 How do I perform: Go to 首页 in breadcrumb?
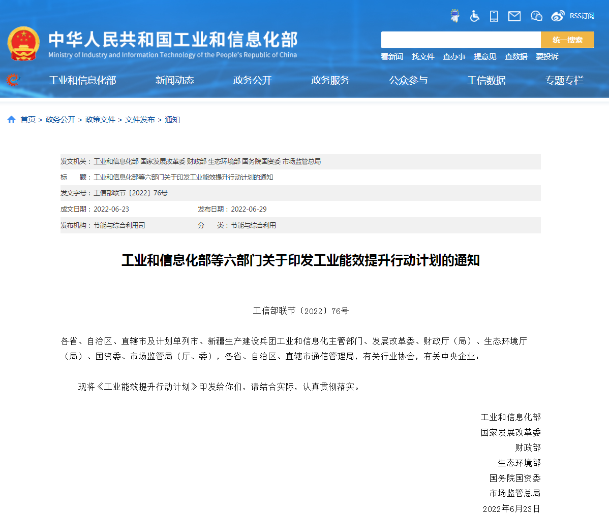pos(28,119)
